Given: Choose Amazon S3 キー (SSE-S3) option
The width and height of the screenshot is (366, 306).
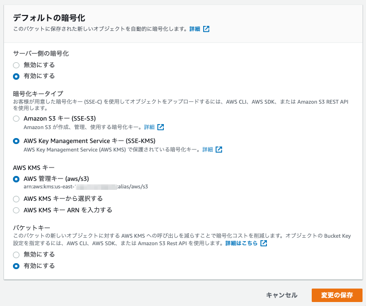Looking at the screenshot, I should click(x=16, y=119).
